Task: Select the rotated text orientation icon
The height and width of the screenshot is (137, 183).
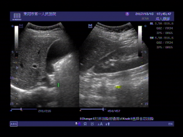Action: pos(92,124)
